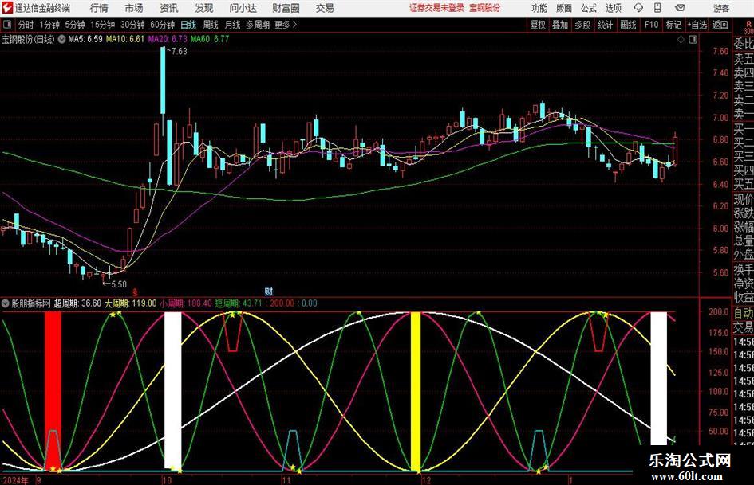Click the 超周期: 36.68 value label
Screen dimensions: 754x485
tap(77, 303)
